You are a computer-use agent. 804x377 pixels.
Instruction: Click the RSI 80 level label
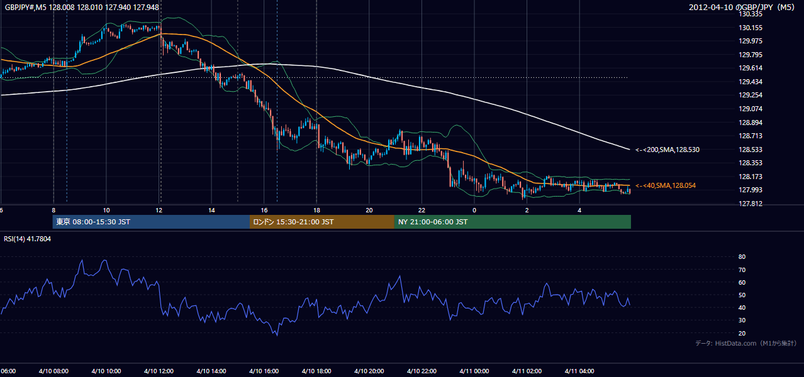click(742, 257)
